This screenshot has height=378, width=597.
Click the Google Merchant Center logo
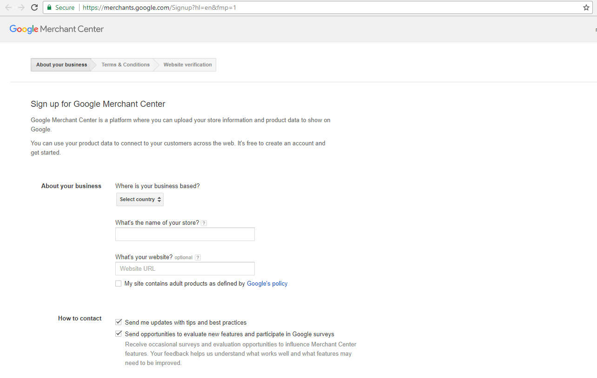coord(57,29)
